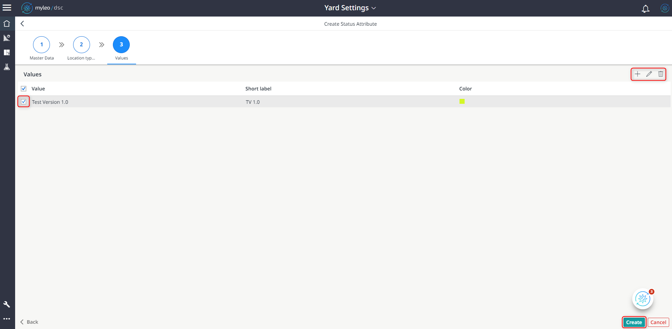Click the Color column header

tap(466, 89)
